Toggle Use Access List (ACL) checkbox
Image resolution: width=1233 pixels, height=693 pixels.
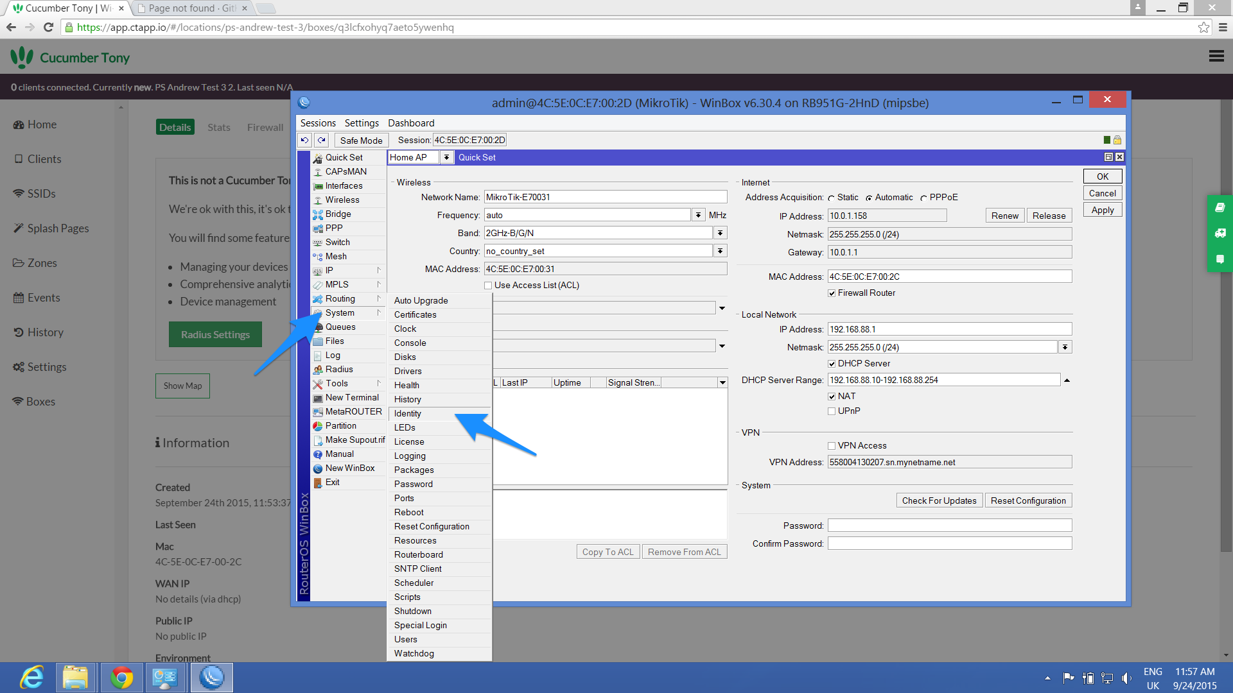pos(488,286)
